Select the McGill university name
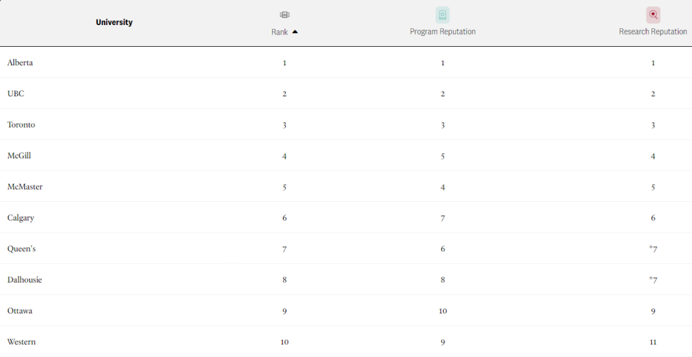 [x=19, y=156]
